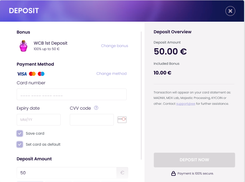Click the pink potion bonus icon
Viewport: 245px width, 182px height.
(24, 46)
